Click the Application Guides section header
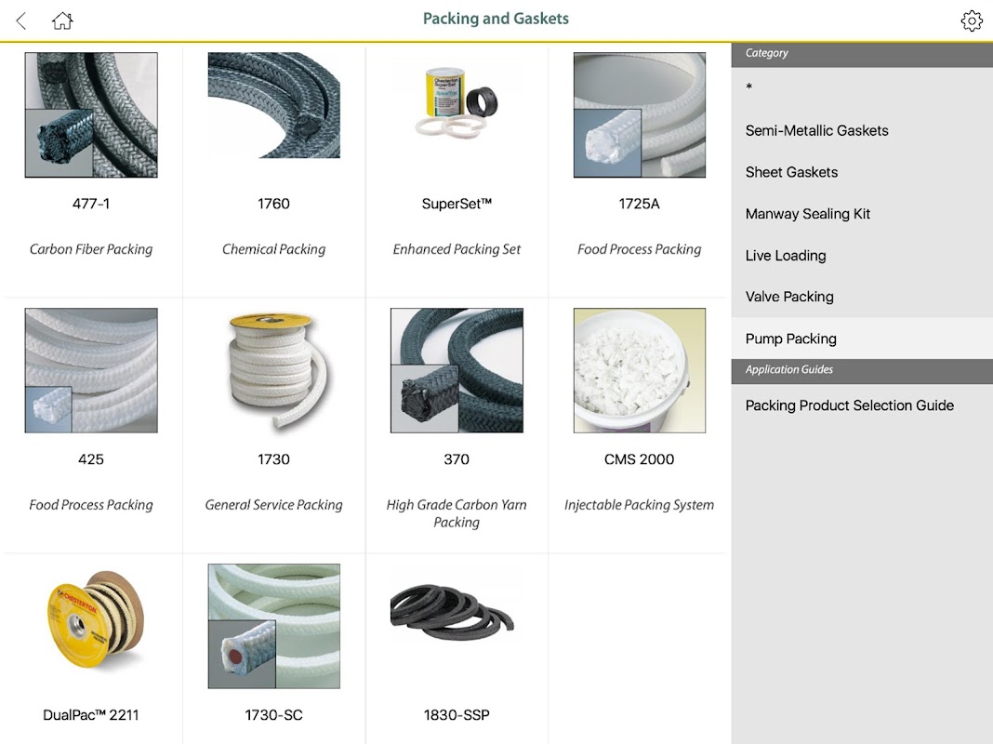Image resolution: width=993 pixels, height=744 pixels. 862,371
